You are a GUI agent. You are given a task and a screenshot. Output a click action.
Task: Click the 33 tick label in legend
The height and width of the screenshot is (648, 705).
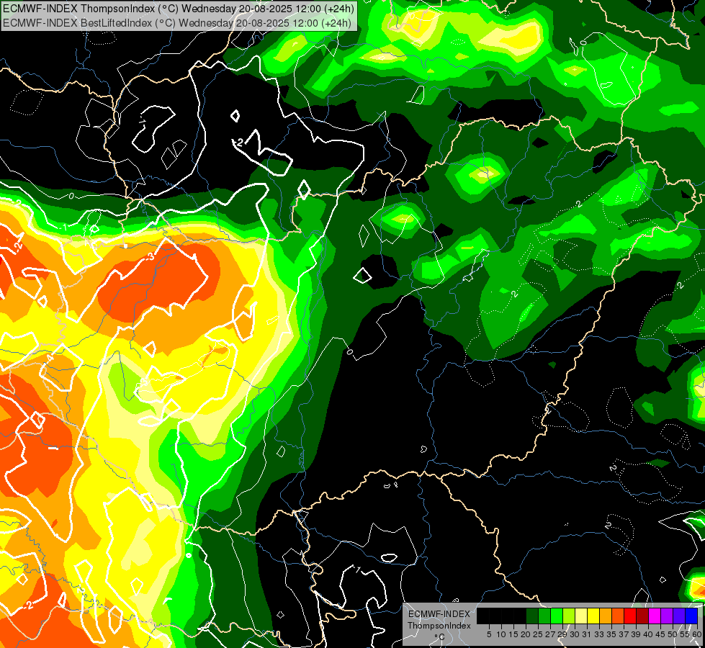click(599, 634)
